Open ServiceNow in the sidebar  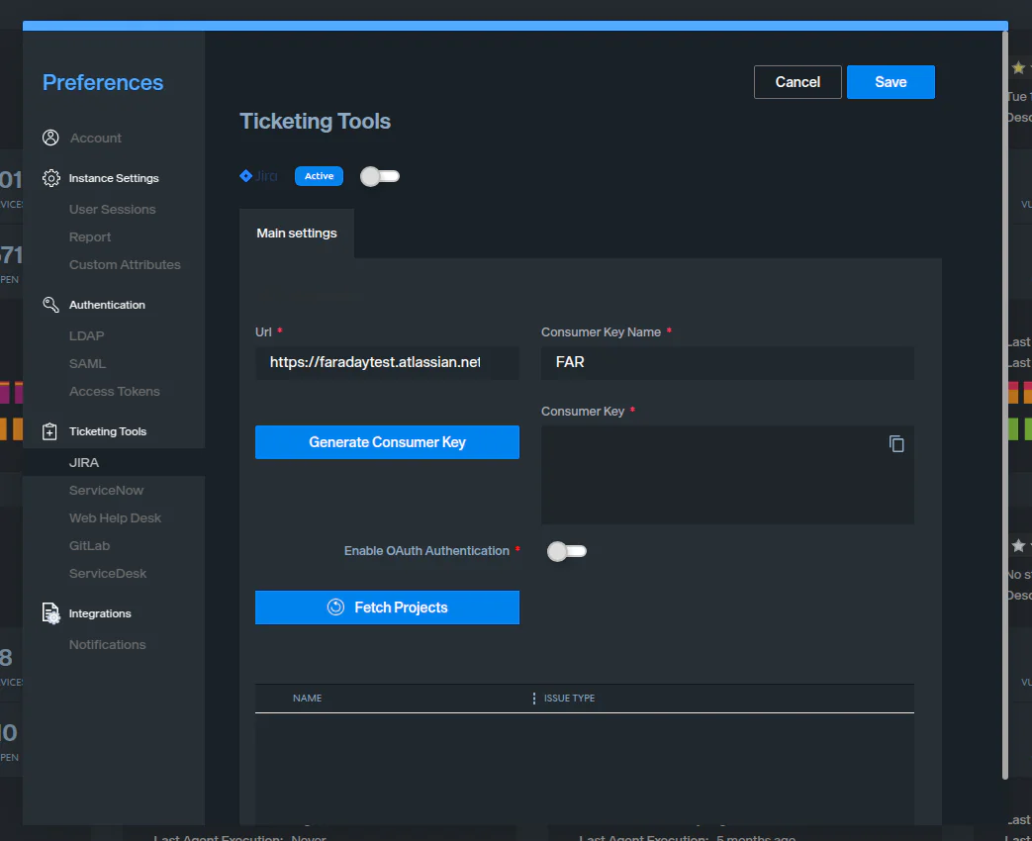point(106,491)
